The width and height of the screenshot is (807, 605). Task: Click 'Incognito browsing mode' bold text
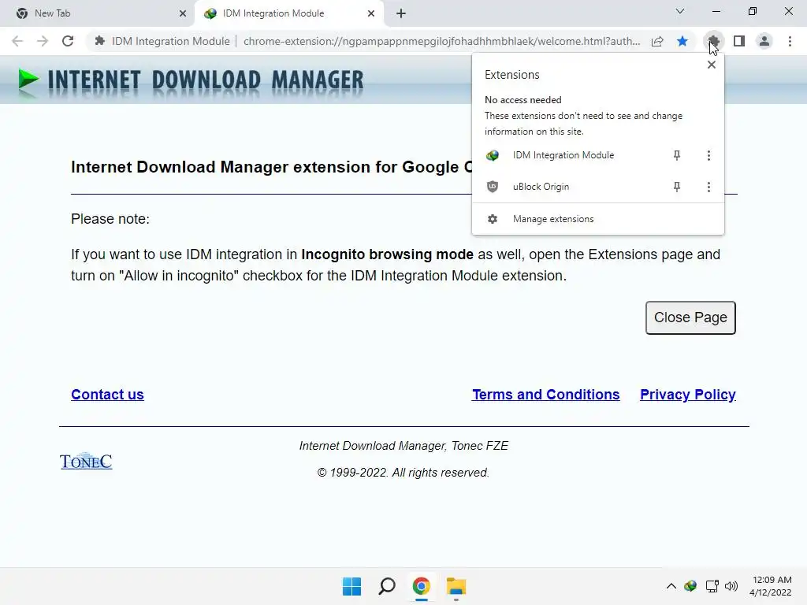(387, 254)
